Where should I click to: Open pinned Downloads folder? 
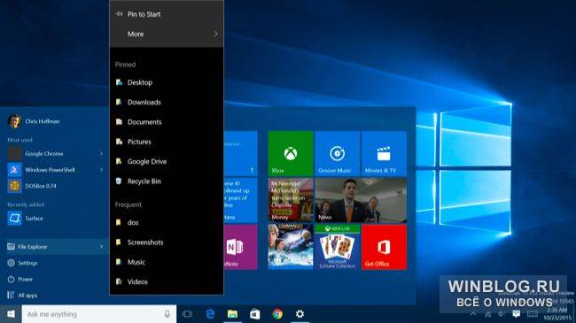(x=167, y=103)
